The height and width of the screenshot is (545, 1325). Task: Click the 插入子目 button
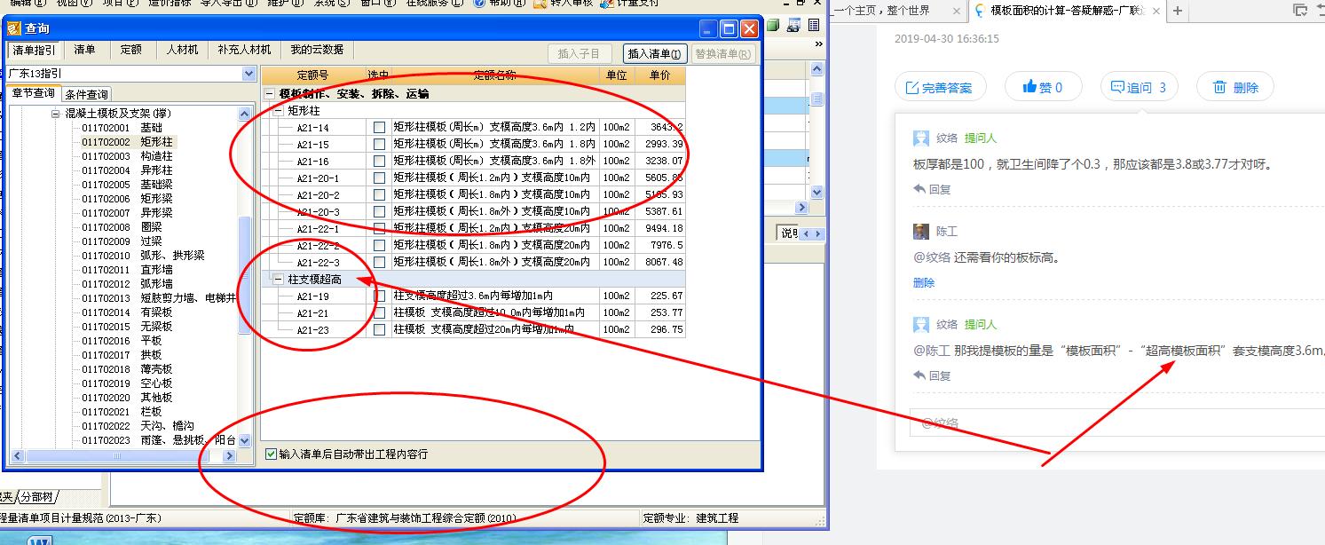click(579, 54)
